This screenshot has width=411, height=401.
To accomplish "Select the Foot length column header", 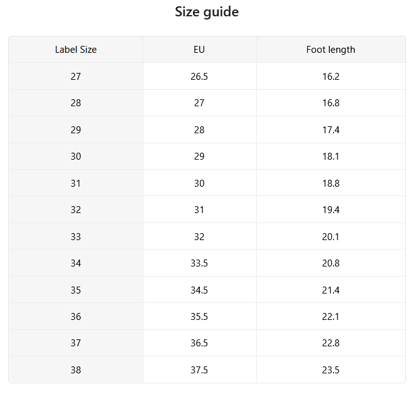I will [x=331, y=50].
